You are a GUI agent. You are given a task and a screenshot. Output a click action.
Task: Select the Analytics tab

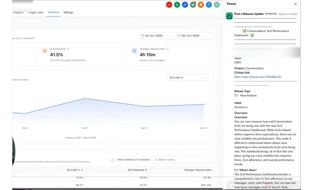pyautogui.click(x=53, y=12)
